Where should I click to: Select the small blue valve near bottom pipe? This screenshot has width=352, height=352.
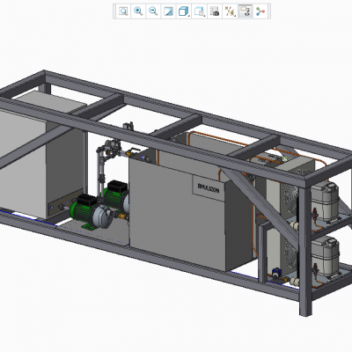pyautogui.click(x=276, y=273)
